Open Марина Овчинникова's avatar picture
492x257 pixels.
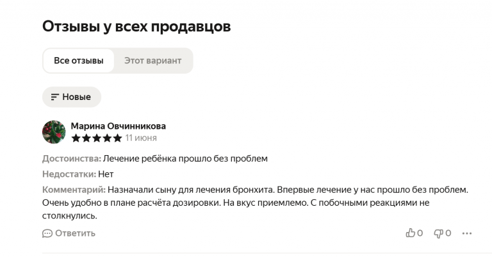click(x=54, y=132)
